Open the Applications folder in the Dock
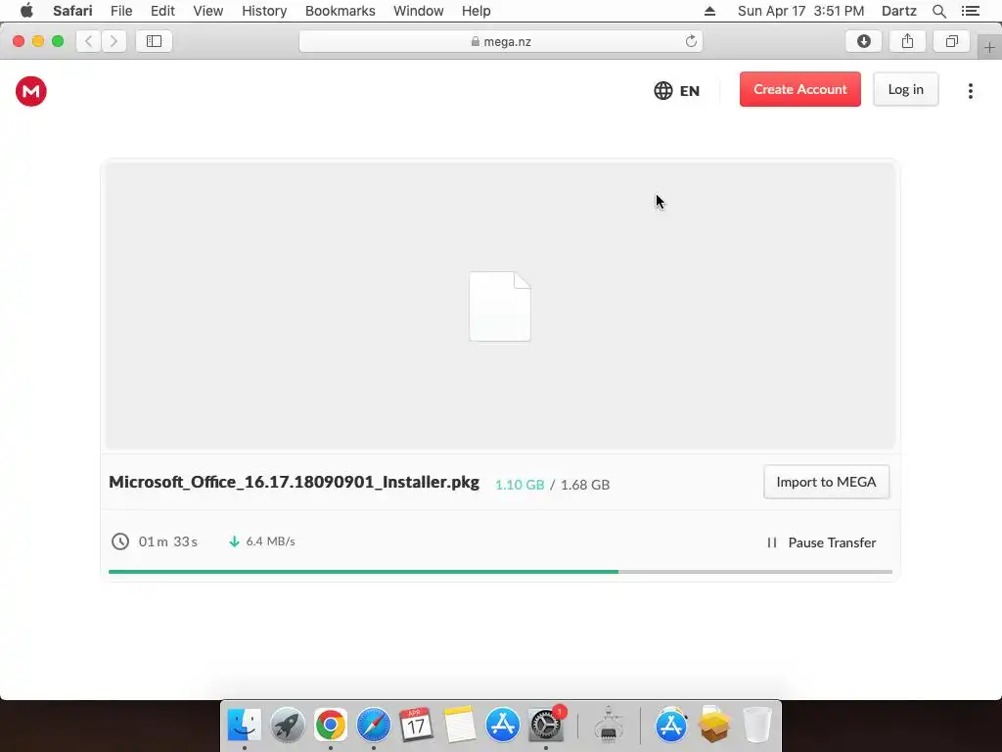Screen dimensions: 1002x752 point(671,726)
